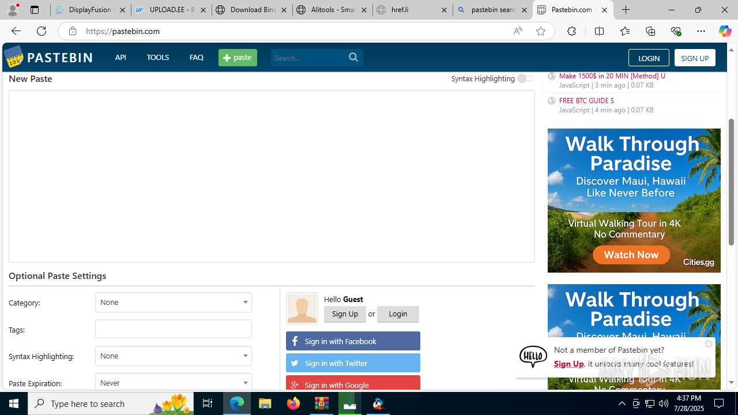Click Login button beside guest avatar

click(x=398, y=314)
